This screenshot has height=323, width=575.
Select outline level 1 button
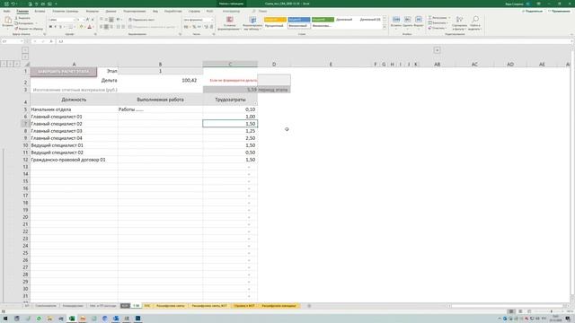coord(25,50)
